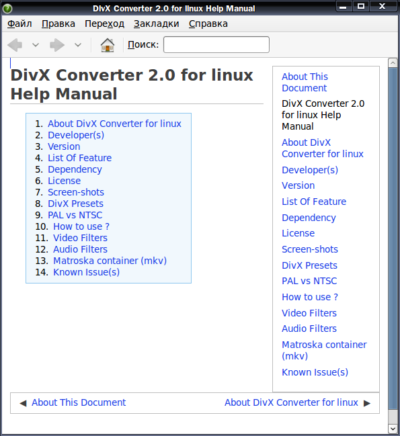
Task: Open 'License' in the numbered contents list
Action: 65,181
